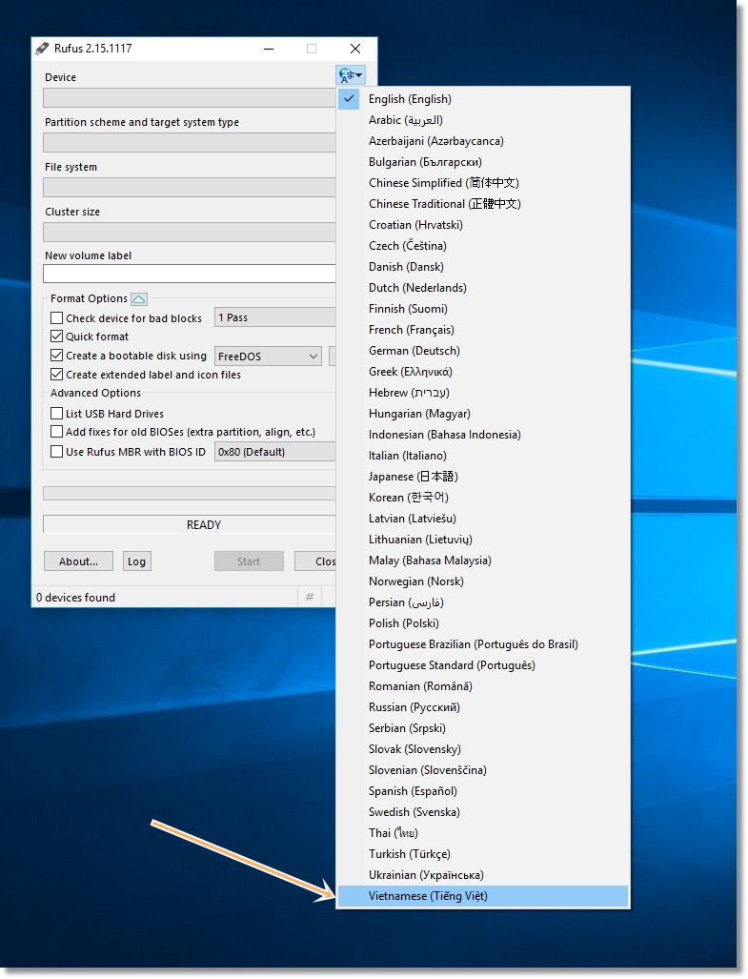Viewport: 748px width, 979px height.
Task: Choose Portuguese Brazilian (Português do Brasil)
Action: (x=483, y=644)
